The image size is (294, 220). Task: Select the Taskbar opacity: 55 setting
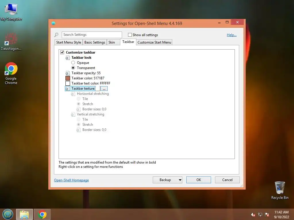(x=86, y=73)
